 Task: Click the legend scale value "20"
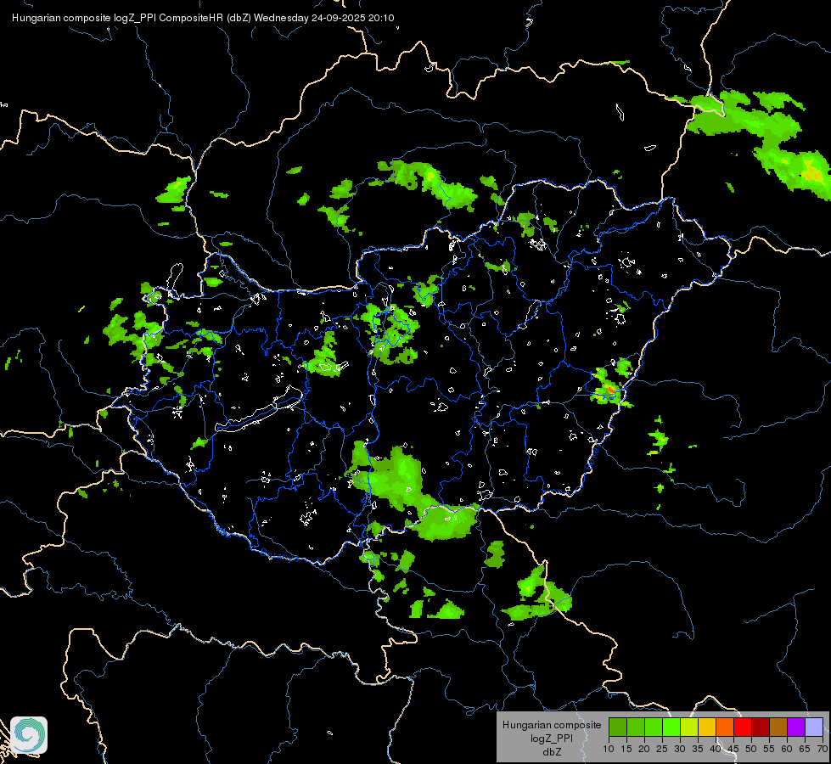644,750
